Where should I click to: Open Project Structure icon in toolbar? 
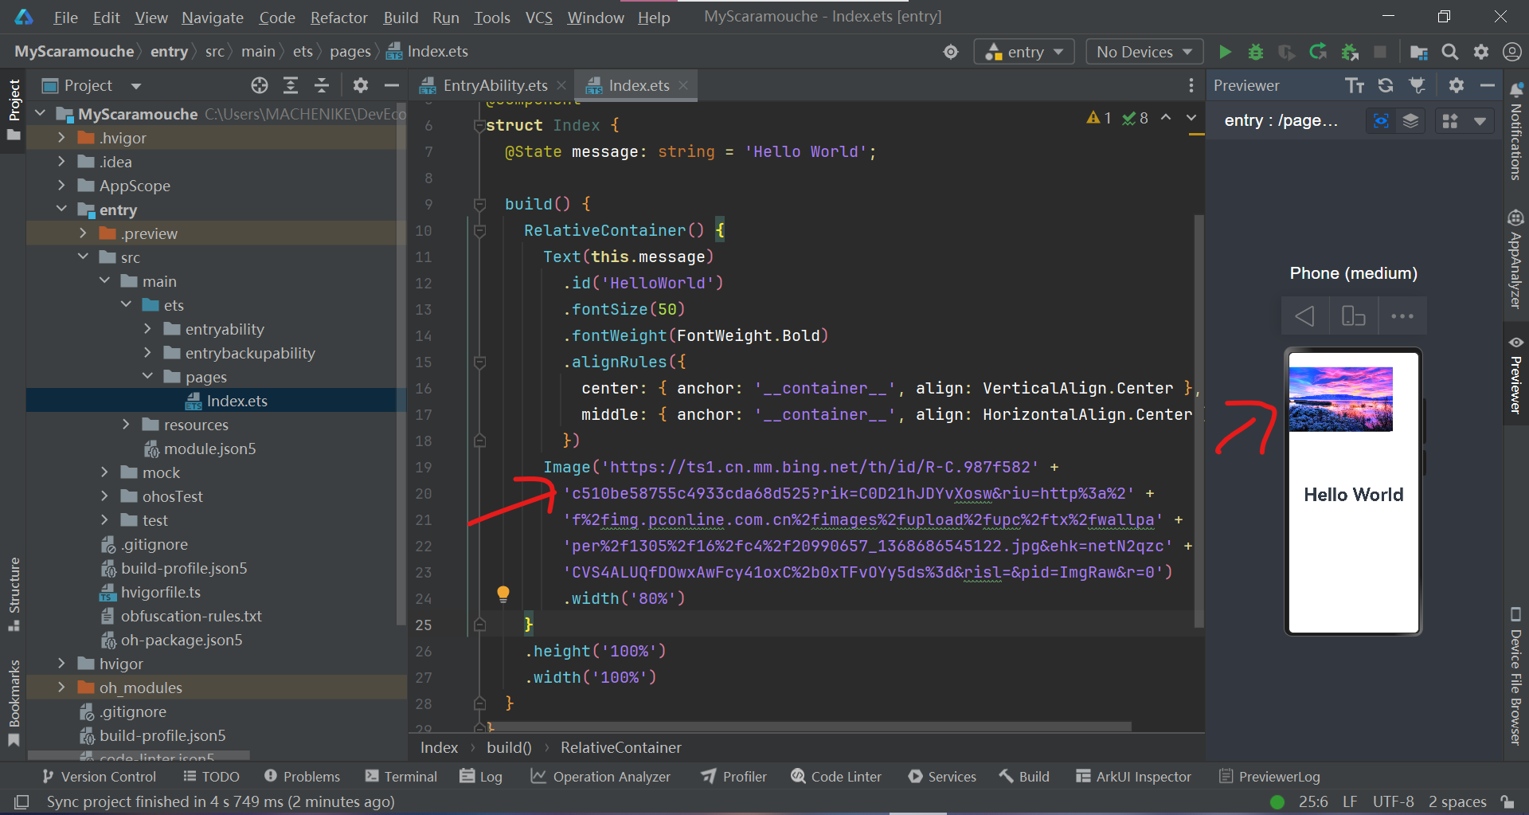(1418, 52)
